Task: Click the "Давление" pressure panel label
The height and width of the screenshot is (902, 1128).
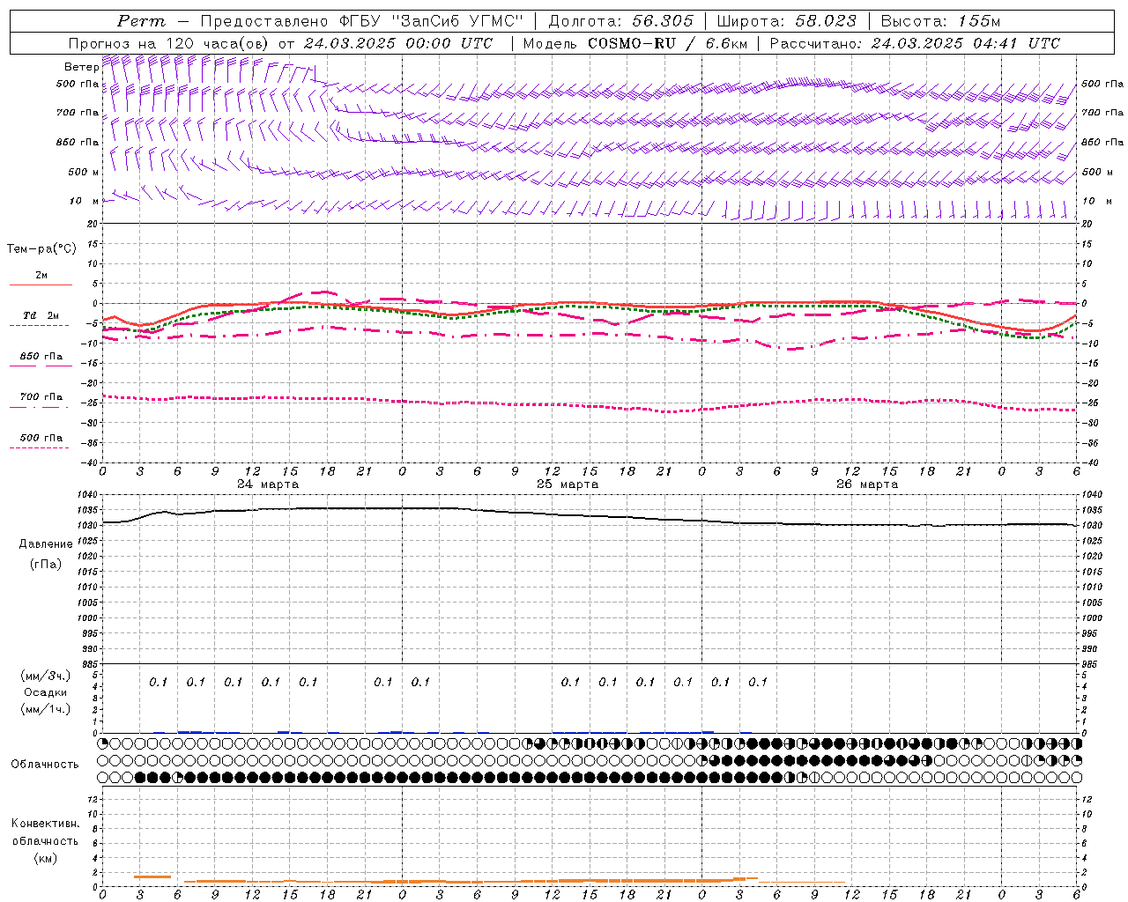Action: [46, 544]
